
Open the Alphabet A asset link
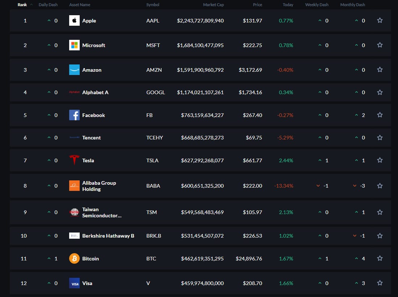[96, 92]
